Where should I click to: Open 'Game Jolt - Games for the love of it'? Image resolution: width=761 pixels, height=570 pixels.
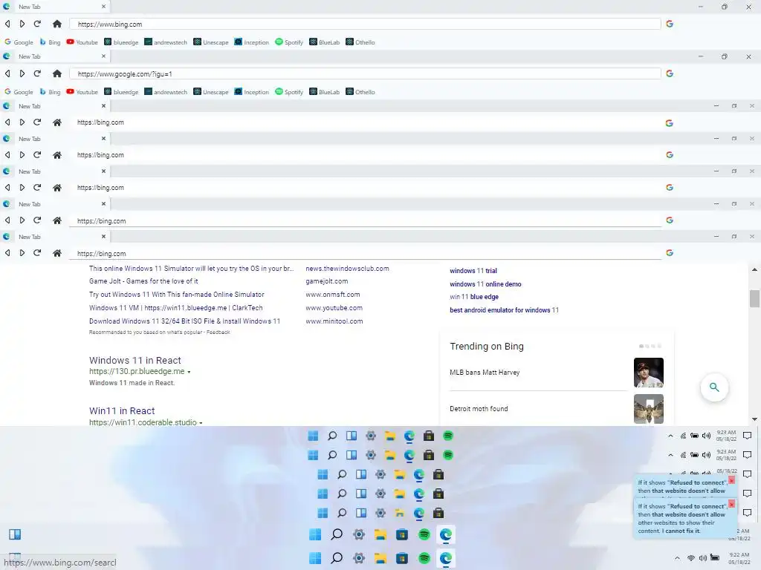click(143, 281)
